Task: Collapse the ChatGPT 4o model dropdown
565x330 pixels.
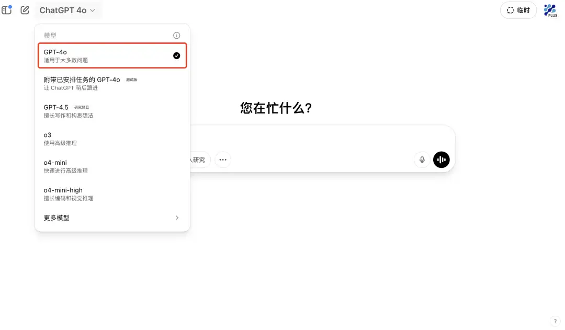Action: tap(68, 9)
